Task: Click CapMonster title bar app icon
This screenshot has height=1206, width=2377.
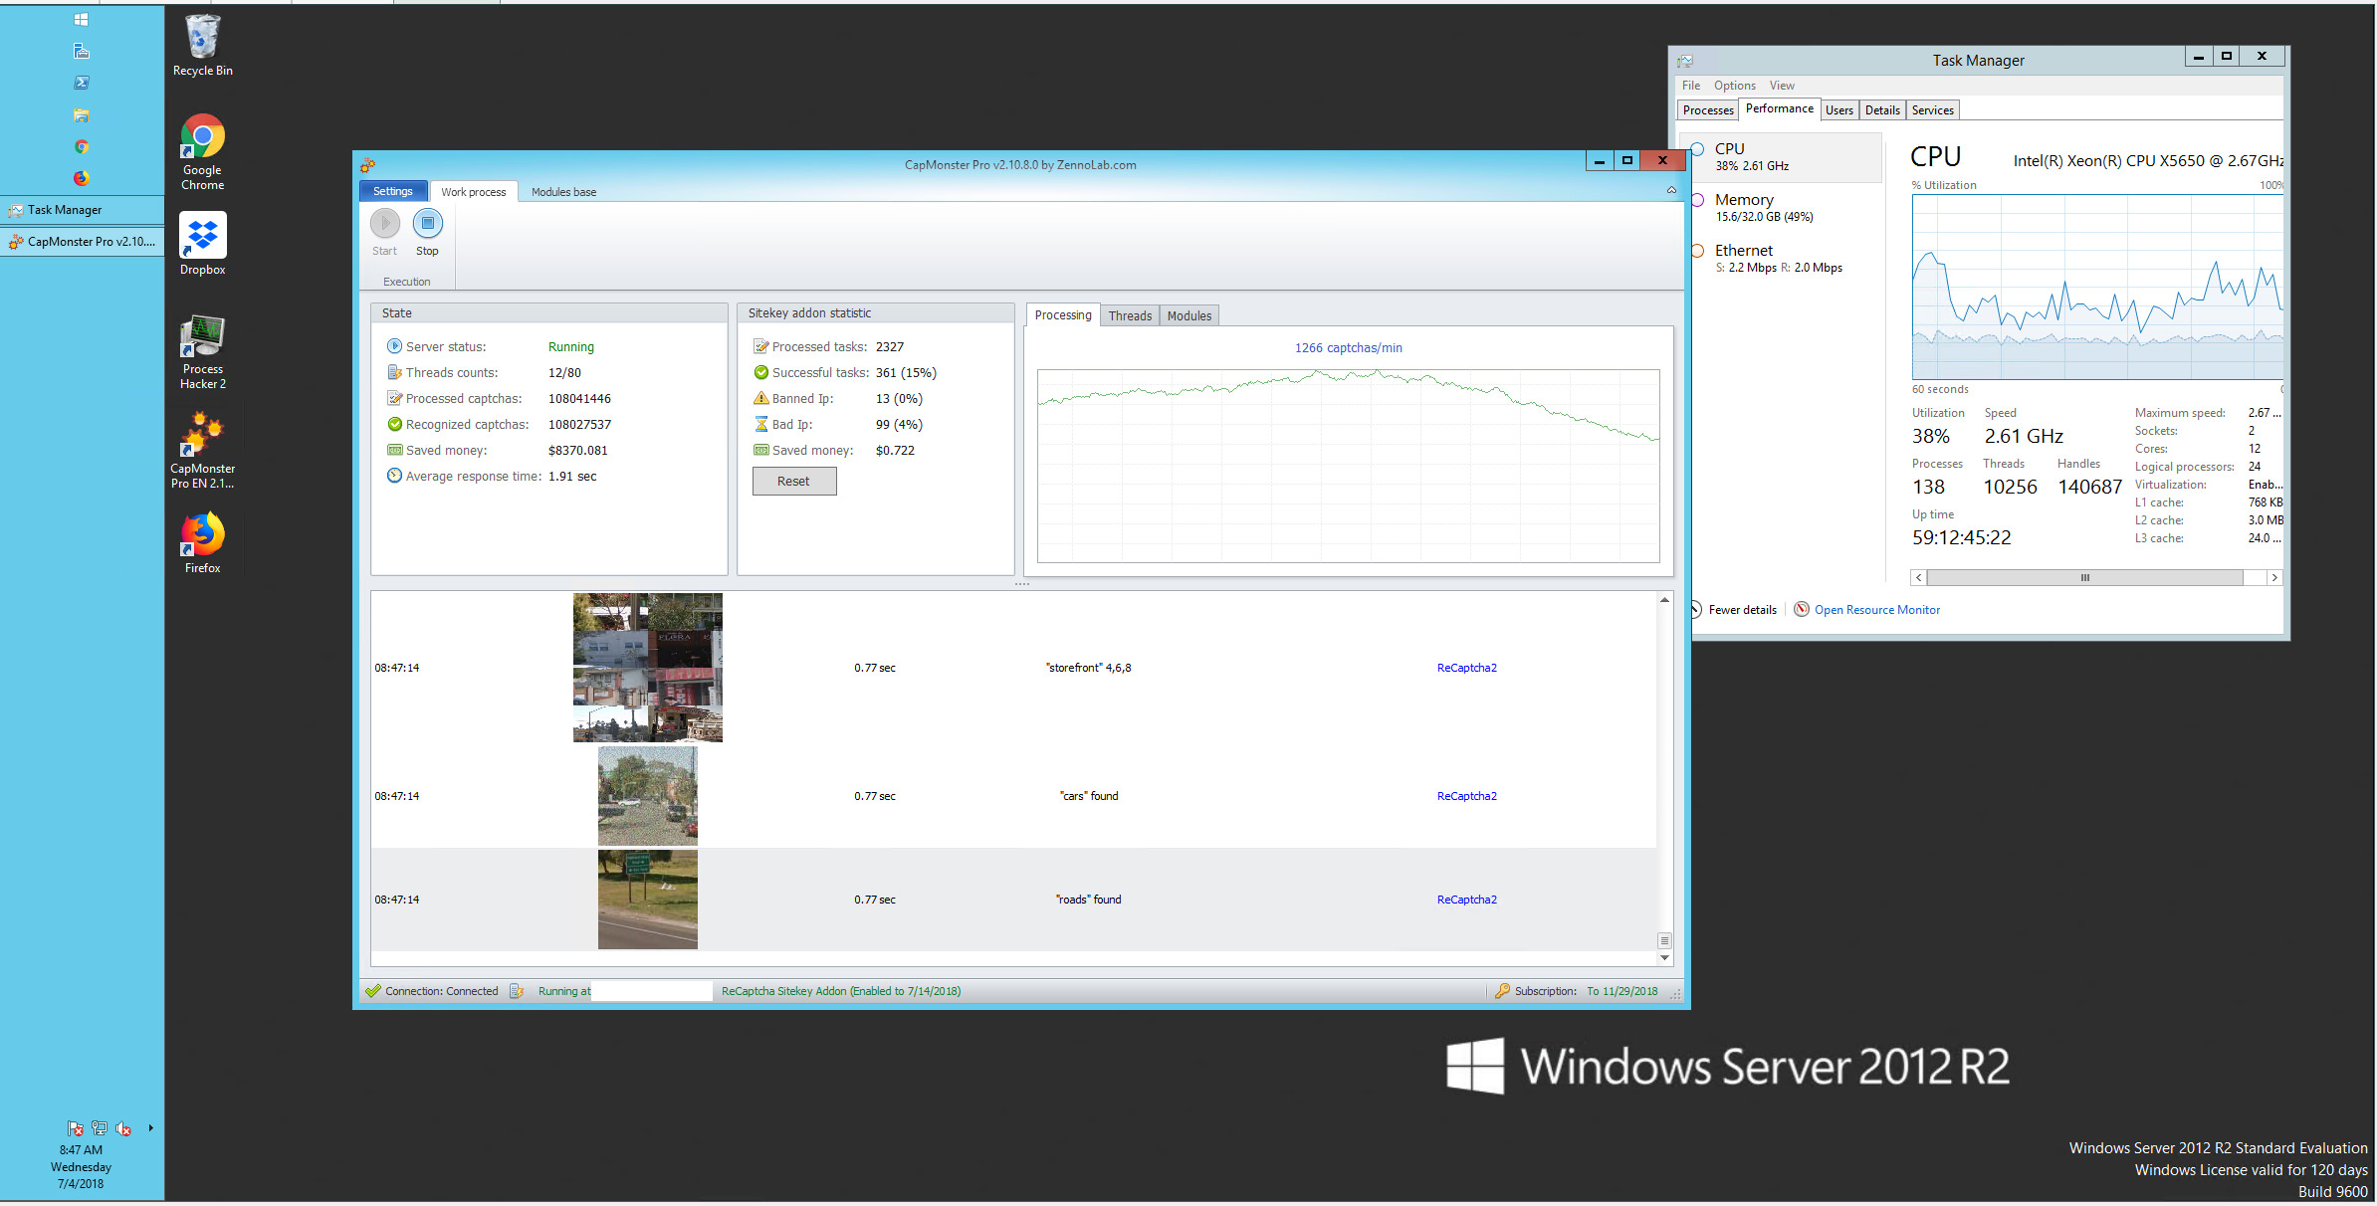Action: click(x=368, y=165)
